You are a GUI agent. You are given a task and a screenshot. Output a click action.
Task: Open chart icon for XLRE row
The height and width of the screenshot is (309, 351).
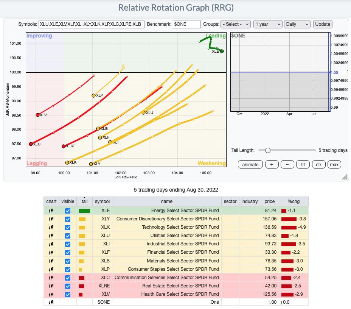point(51,286)
